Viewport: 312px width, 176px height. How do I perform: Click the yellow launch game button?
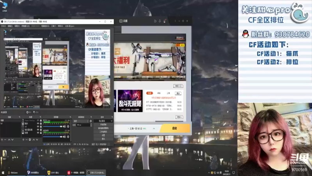click(x=175, y=128)
